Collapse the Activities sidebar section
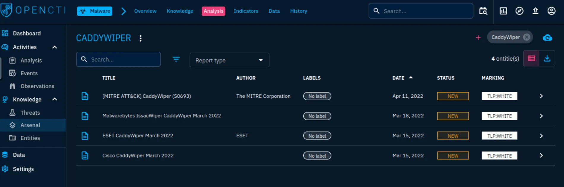Image resolution: width=564 pixels, height=187 pixels. click(55, 47)
